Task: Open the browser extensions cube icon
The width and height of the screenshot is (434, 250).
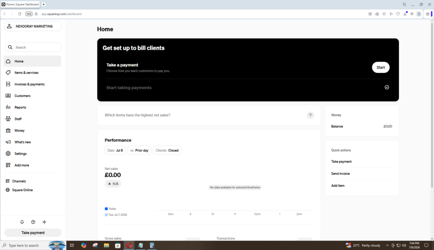Action: pyautogui.click(x=428, y=14)
